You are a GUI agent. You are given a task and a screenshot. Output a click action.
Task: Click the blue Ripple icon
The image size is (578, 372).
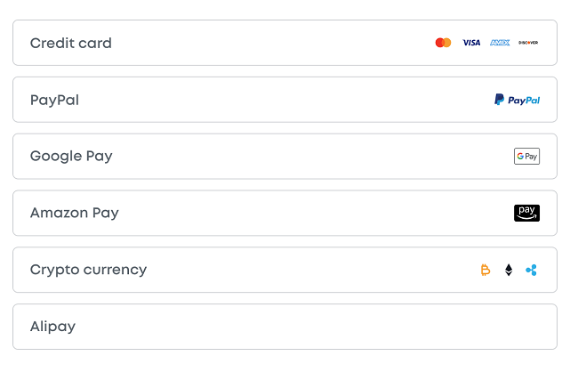(x=531, y=271)
